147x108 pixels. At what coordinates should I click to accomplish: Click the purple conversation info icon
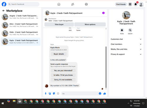103,13
